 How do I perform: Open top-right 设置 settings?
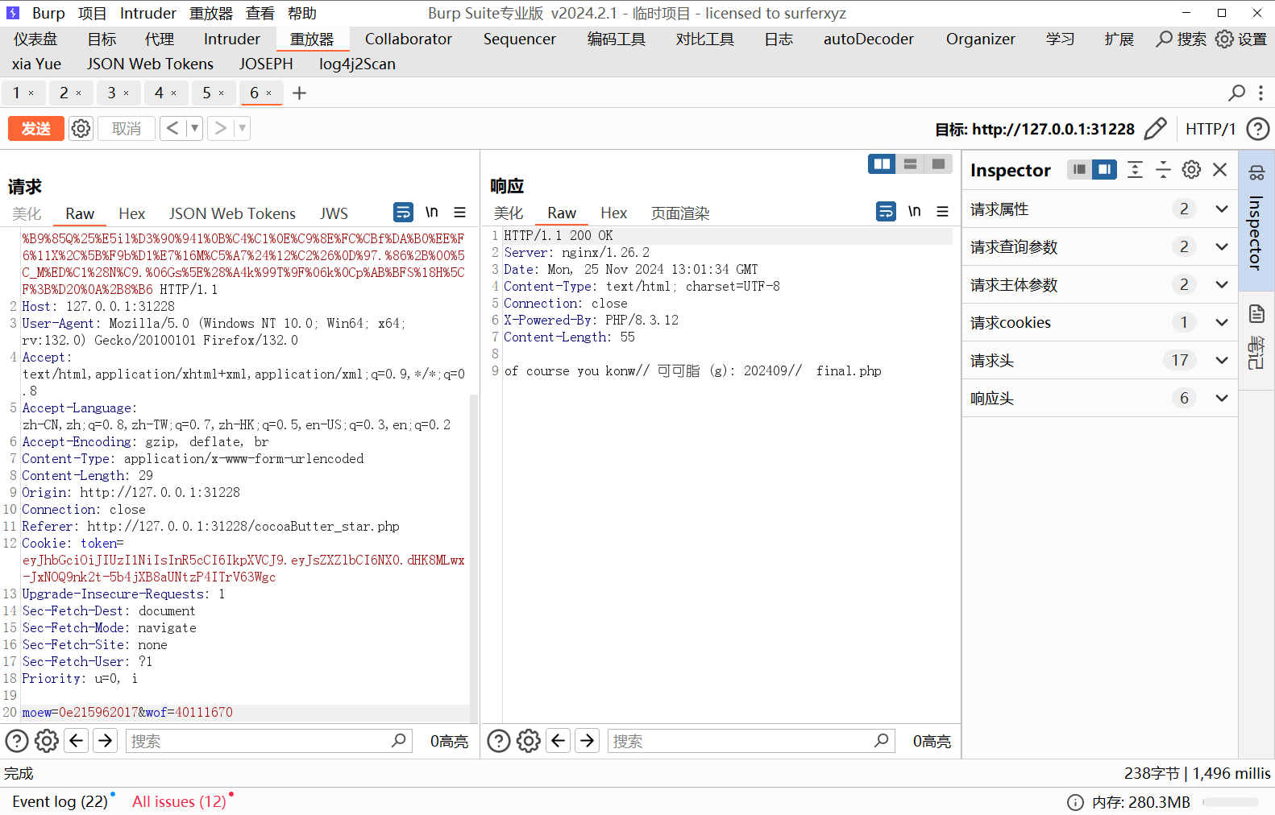(x=1241, y=39)
